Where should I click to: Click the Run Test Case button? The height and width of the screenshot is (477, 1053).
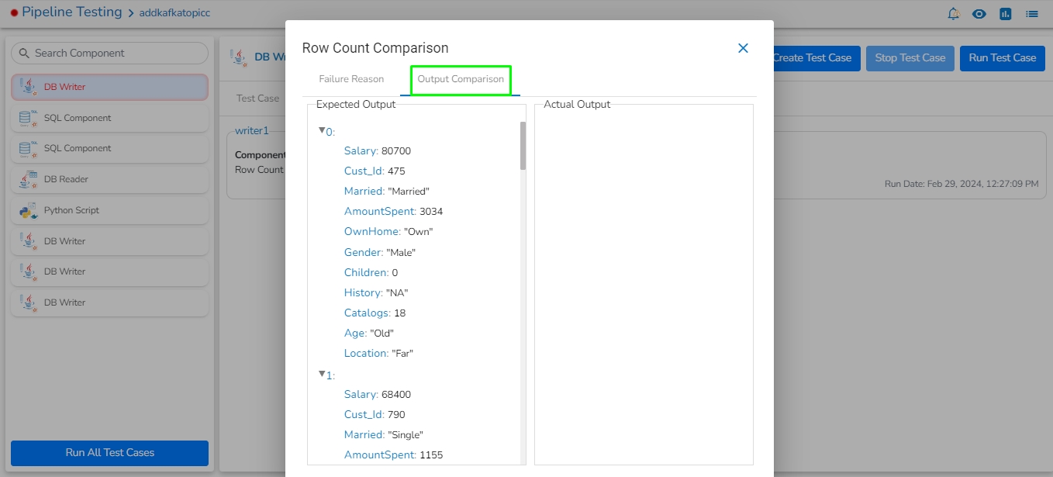click(x=1002, y=58)
